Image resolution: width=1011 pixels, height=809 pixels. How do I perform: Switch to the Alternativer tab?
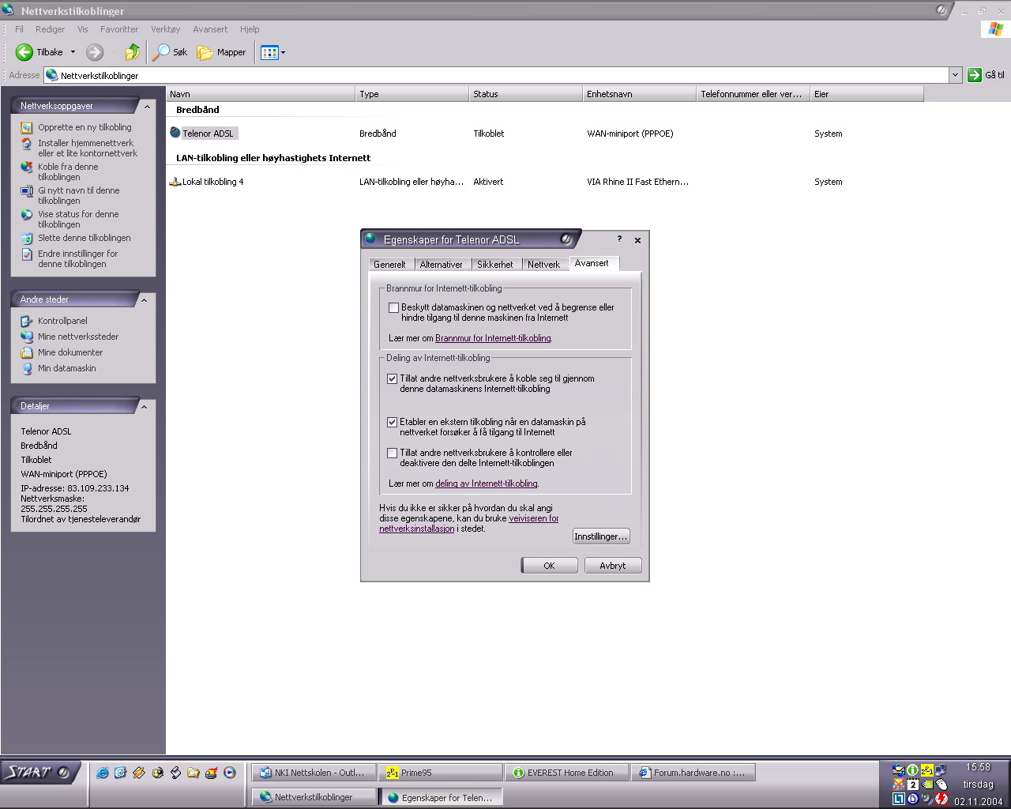tap(442, 265)
